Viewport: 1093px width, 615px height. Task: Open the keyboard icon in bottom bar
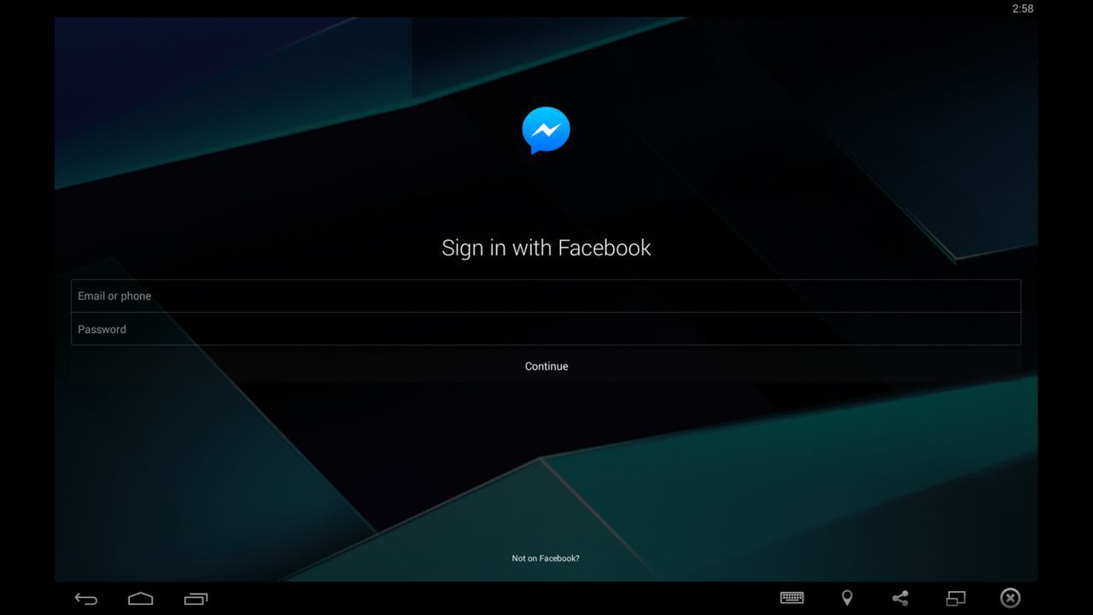[x=792, y=598]
